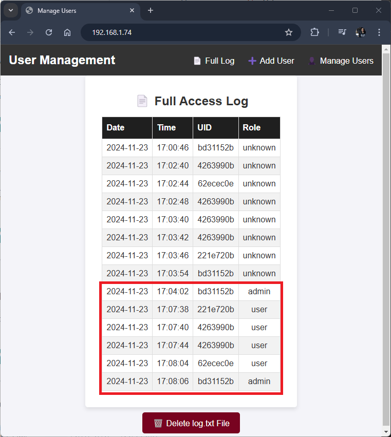
Task: Reload the current page
Action: 48,32
